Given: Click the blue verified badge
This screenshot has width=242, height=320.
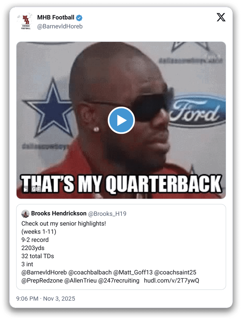Looking at the screenshot, I should tap(79, 18).
